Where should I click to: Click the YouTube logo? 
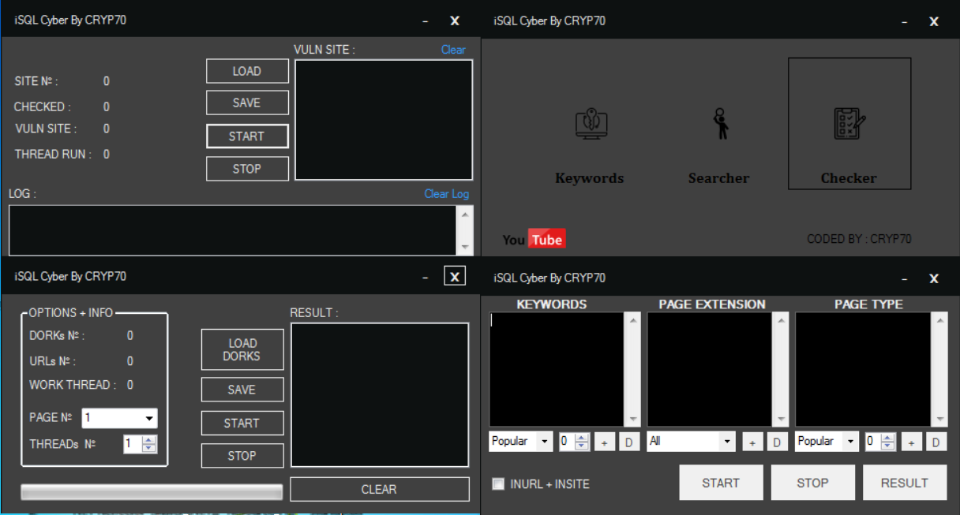[534, 239]
